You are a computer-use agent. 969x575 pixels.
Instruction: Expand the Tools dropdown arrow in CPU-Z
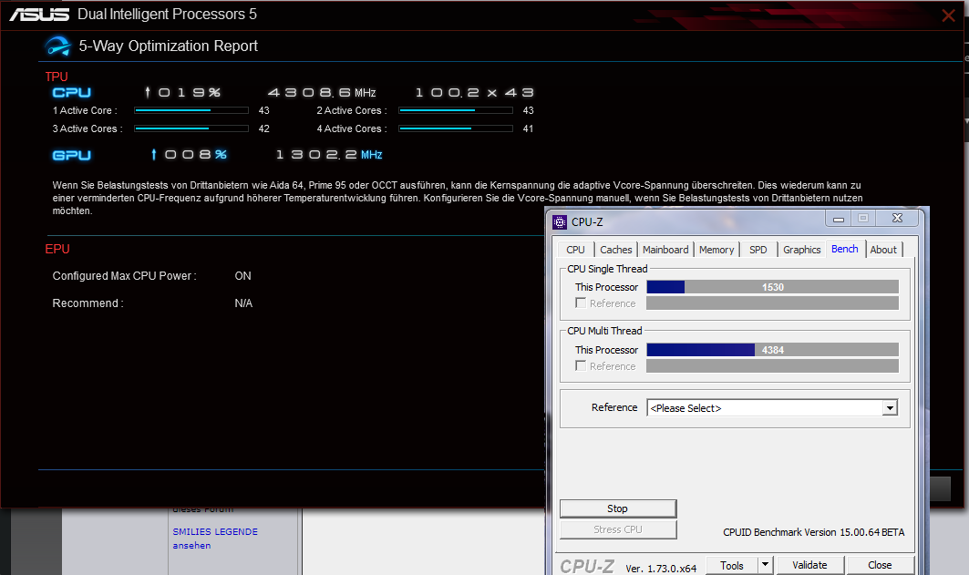[765, 564]
